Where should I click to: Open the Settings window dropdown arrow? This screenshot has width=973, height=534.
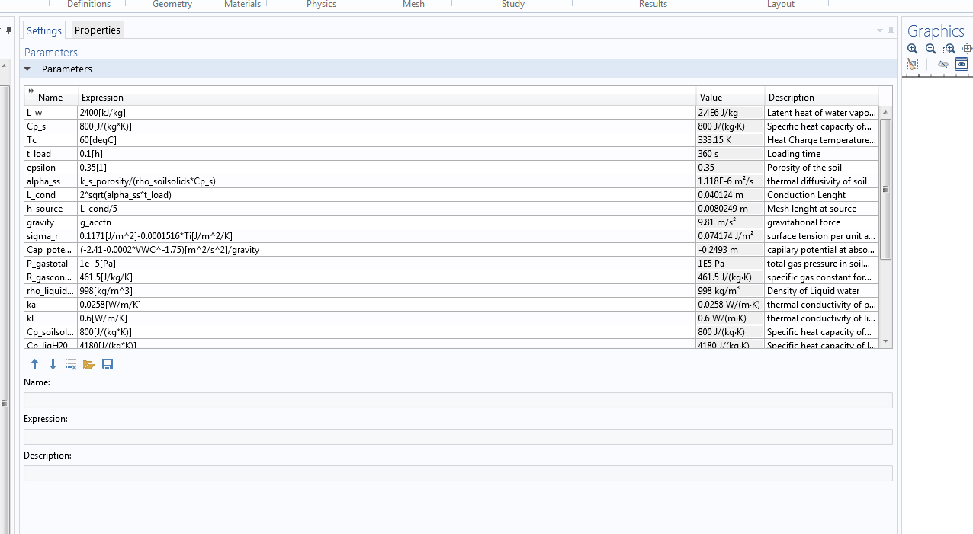click(x=880, y=30)
